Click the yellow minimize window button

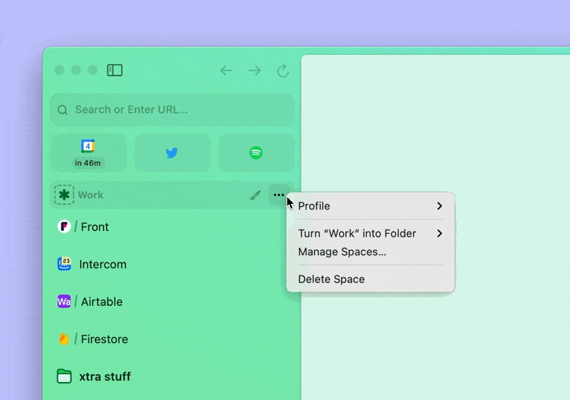[76, 70]
